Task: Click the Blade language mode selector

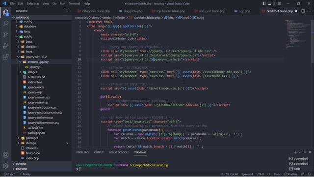Action: click(x=277, y=174)
